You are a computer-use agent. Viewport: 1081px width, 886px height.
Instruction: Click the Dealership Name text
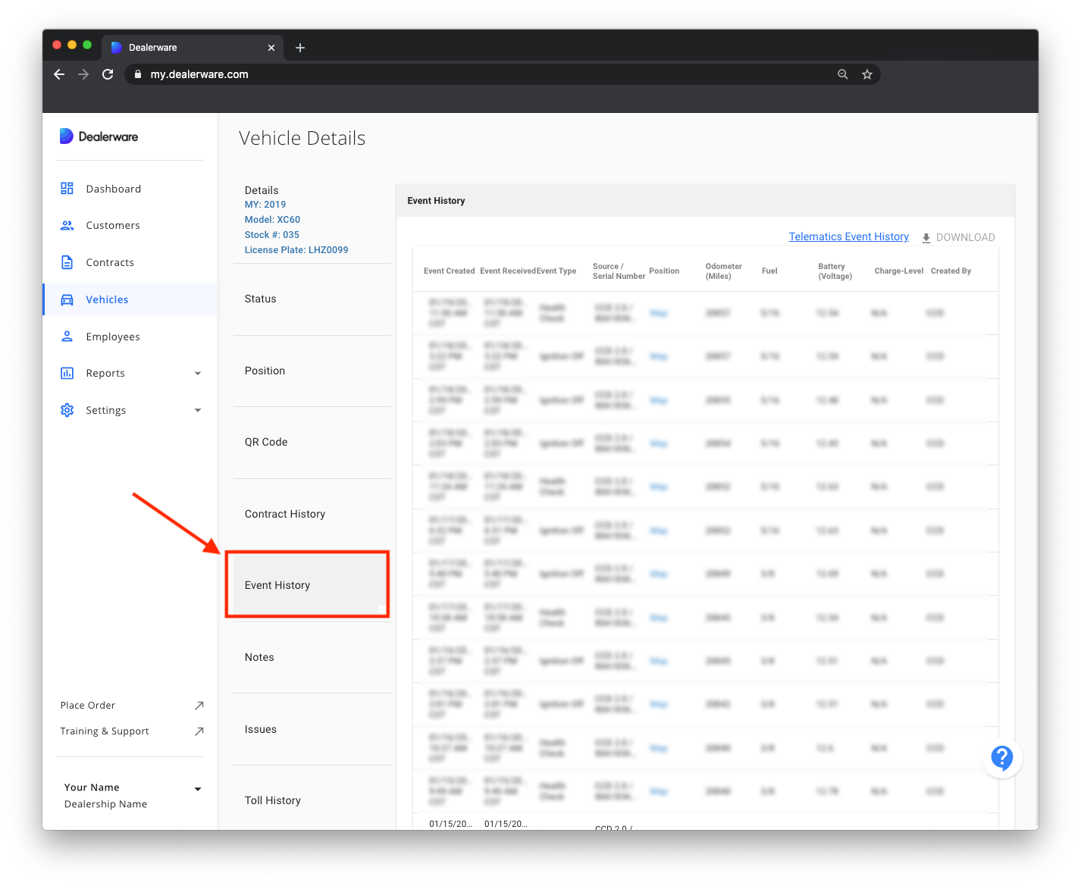click(x=105, y=804)
